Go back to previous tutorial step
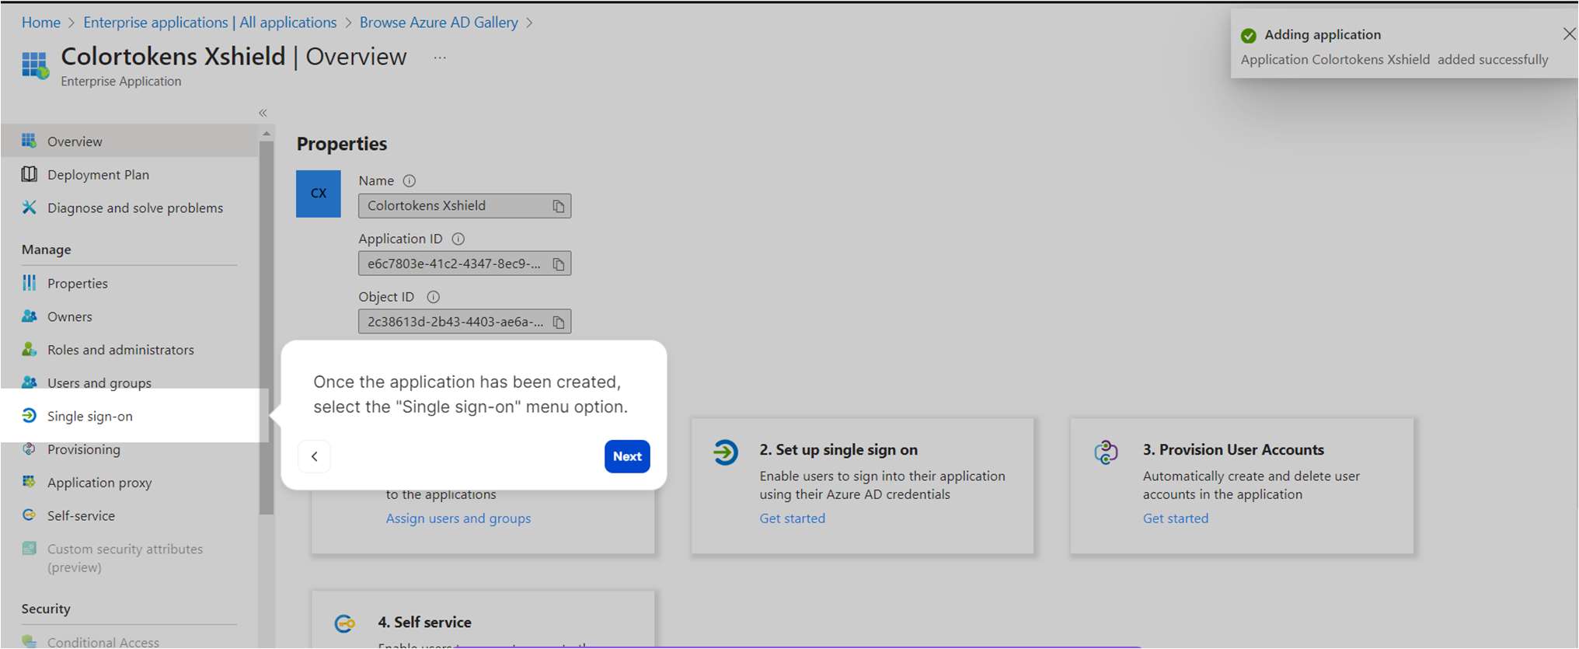This screenshot has height=649, width=1579. coord(315,456)
